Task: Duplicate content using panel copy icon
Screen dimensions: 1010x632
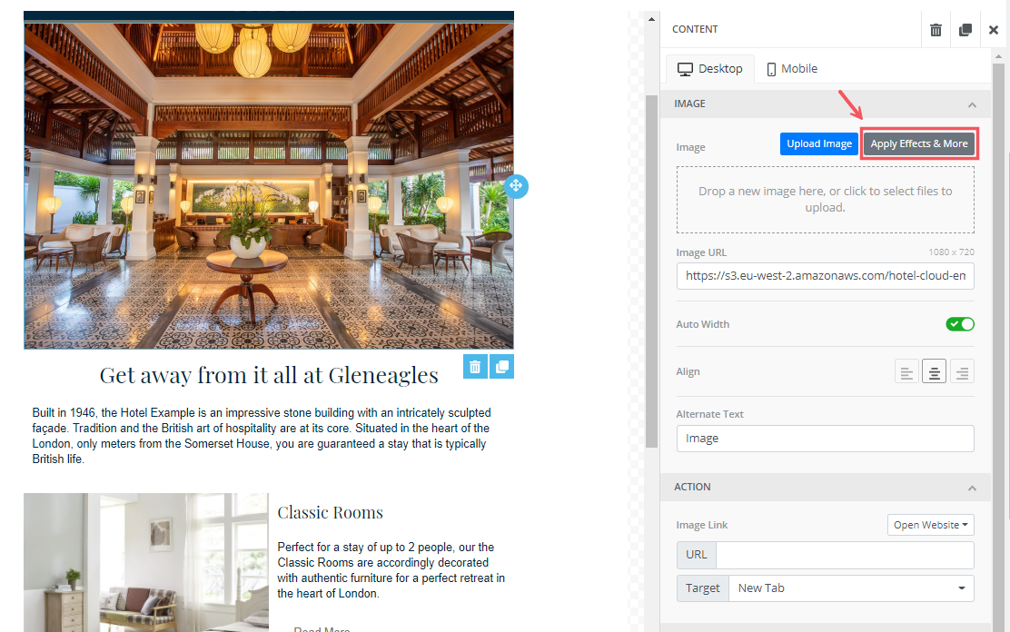Action: tap(965, 30)
